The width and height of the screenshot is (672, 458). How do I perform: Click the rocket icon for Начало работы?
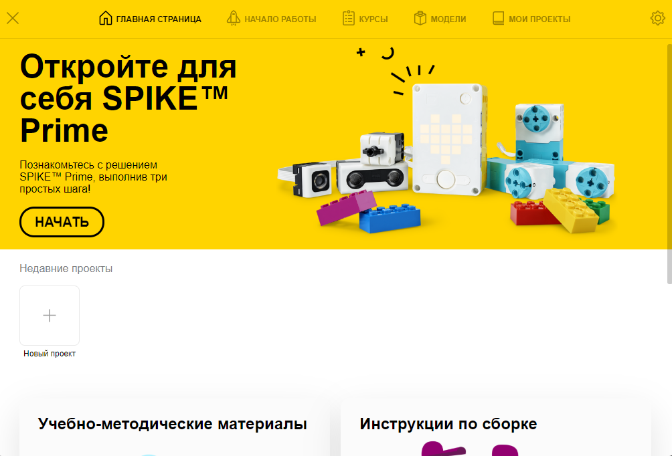[233, 19]
